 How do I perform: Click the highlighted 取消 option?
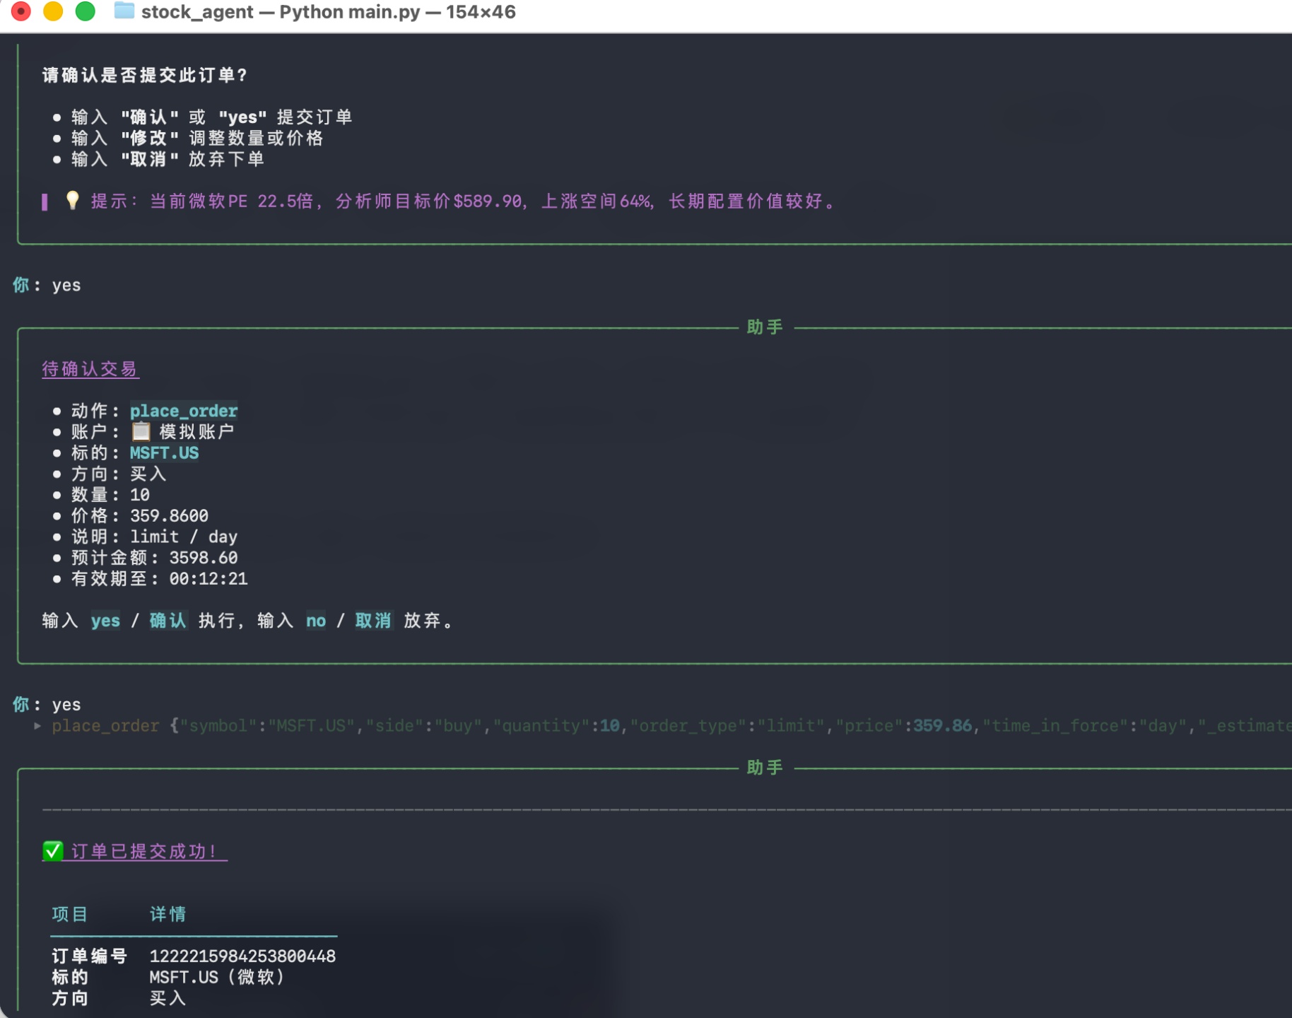[x=373, y=621]
